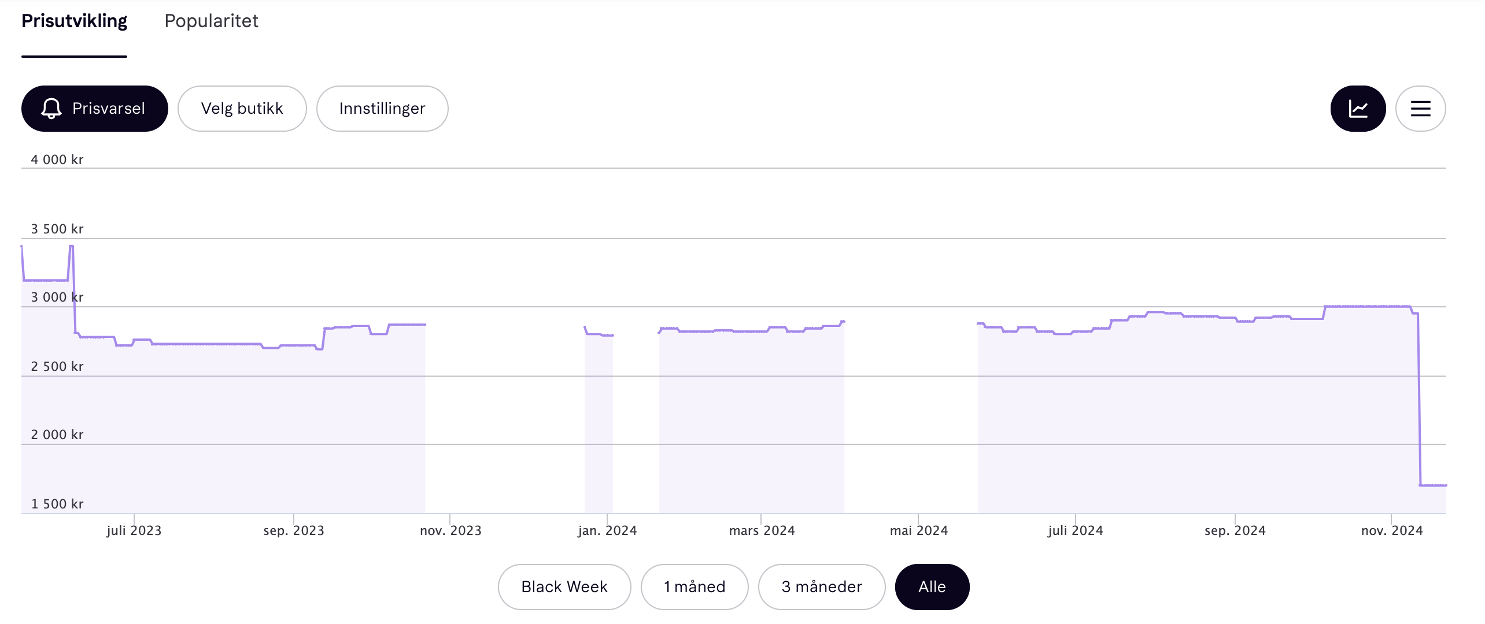The image size is (1485, 624).
Task: Switch to line chart view icon
Action: 1358,109
